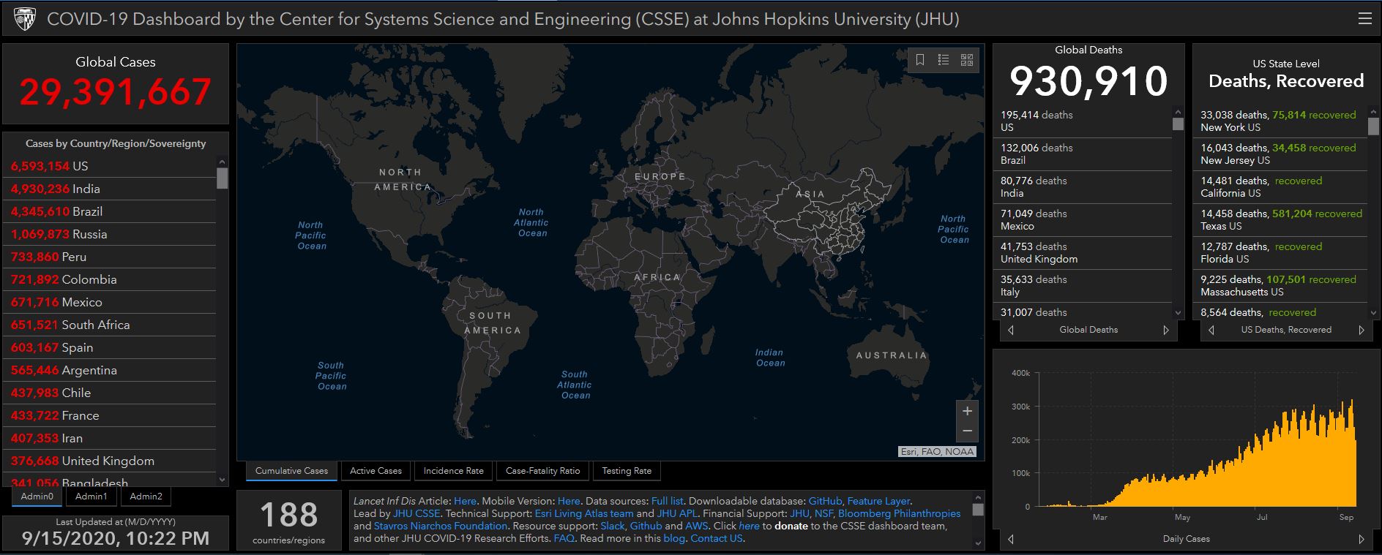
Task: Select the Admin0 tab
Action: coord(37,497)
